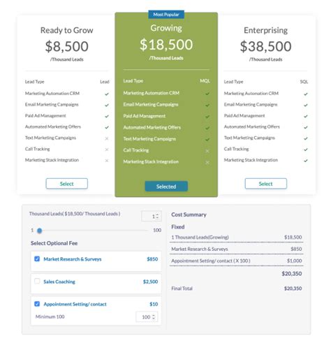Viewport: 331px width, 350px height.
Task: Click checkmark for Text Marketing Campaigns in Growing
Action: [207, 140]
